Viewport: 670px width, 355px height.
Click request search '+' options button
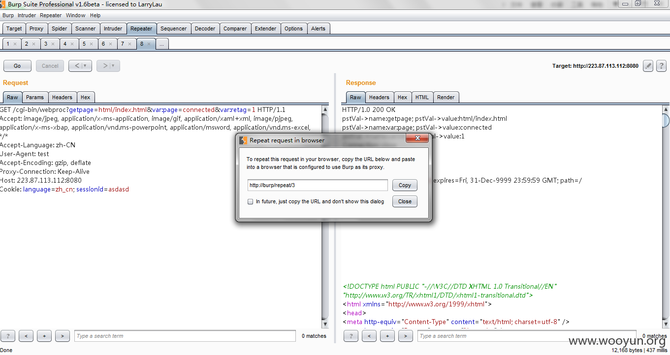(44, 336)
